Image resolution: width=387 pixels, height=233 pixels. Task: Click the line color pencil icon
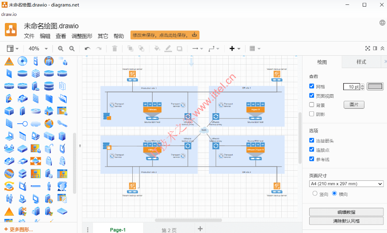[x=168, y=48]
